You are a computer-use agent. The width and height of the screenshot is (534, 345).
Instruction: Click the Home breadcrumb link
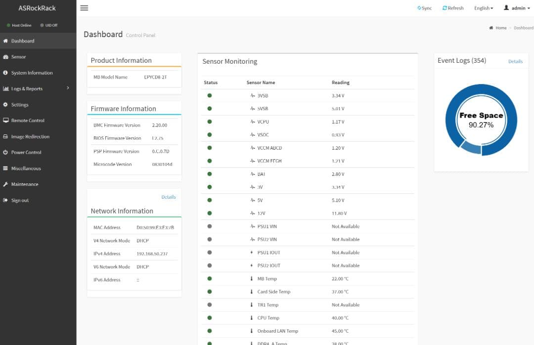(x=501, y=28)
